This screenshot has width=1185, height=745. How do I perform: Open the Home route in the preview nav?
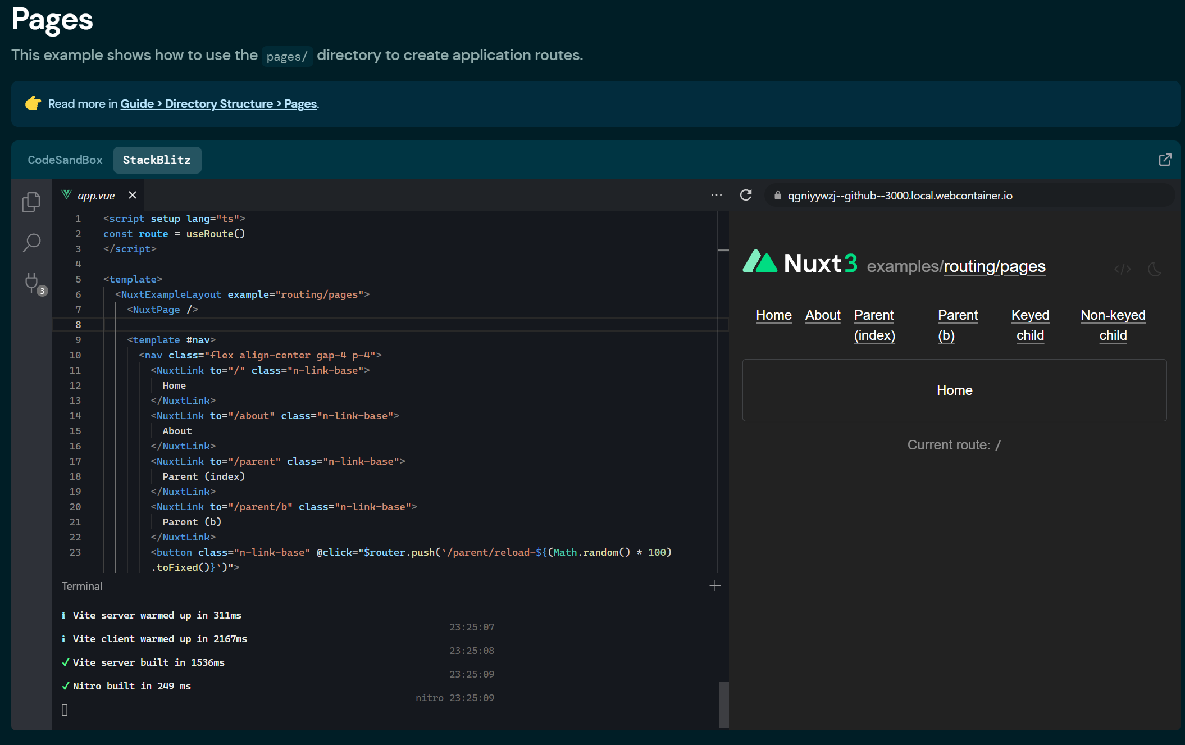coord(773,315)
